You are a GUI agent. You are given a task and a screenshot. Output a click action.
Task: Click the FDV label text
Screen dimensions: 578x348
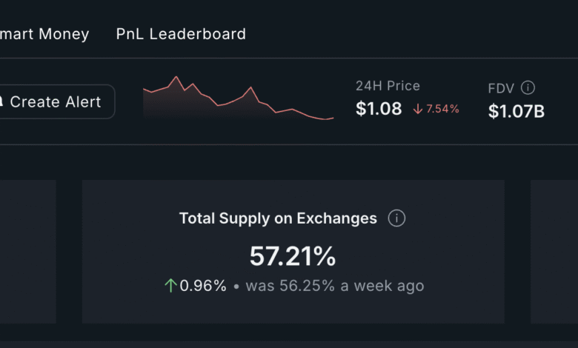(x=501, y=88)
